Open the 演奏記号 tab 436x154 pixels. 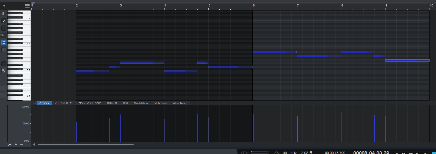pos(112,103)
